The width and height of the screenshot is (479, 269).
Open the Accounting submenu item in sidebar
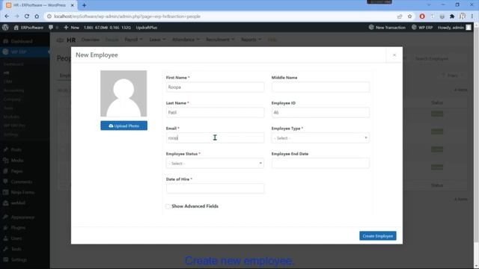13,90
